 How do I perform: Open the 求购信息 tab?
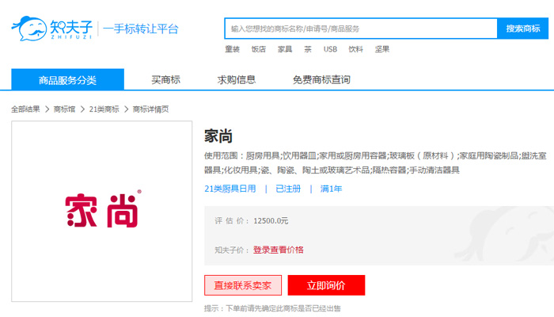click(237, 79)
